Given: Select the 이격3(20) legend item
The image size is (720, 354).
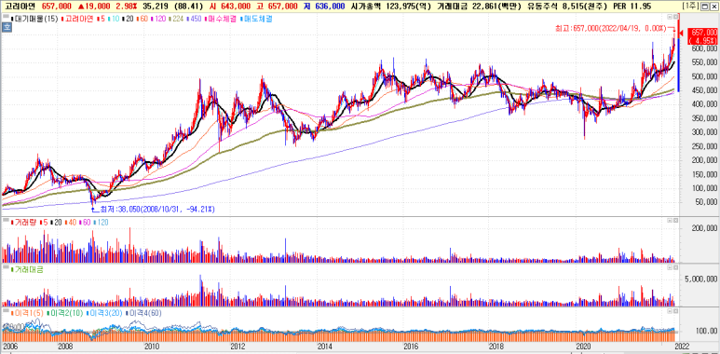Looking at the screenshot, I should [x=104, y=313].
